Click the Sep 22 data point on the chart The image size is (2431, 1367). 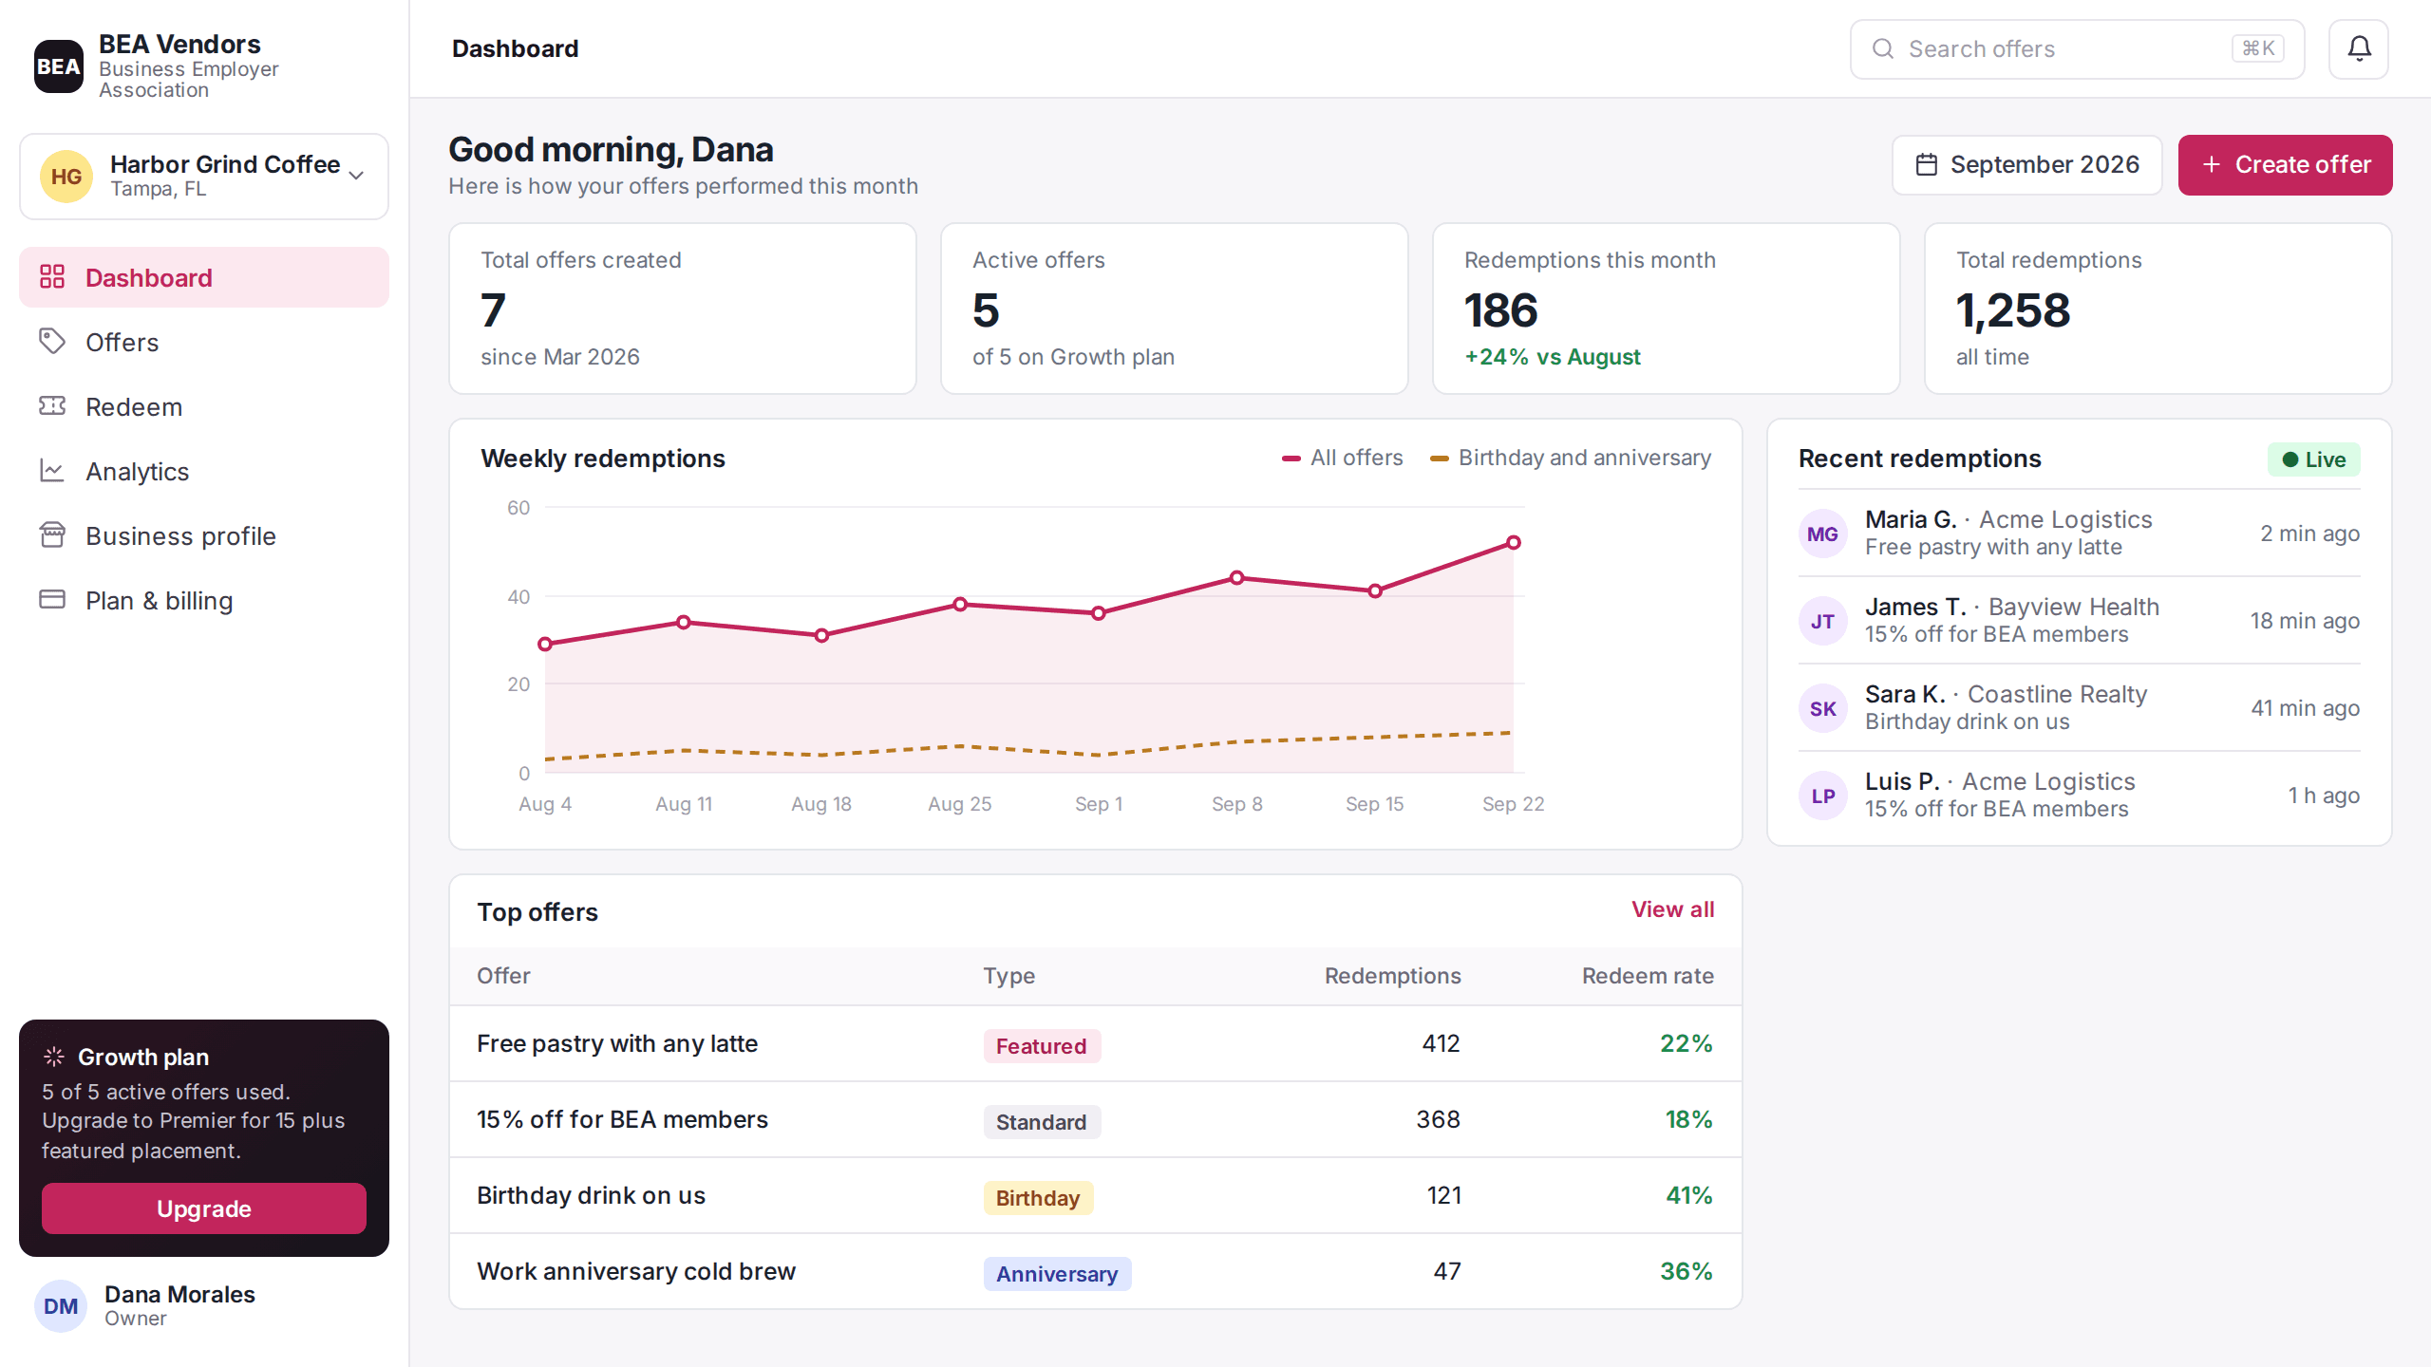click(1514, 543)
